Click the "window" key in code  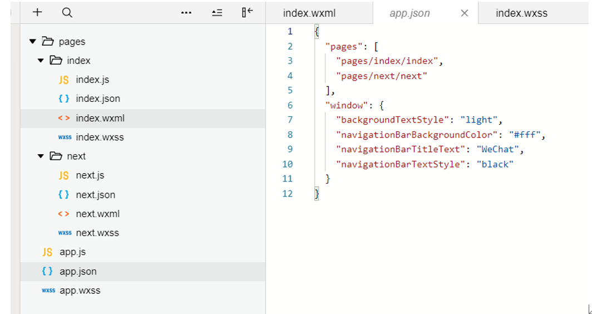tap(347, 105)
